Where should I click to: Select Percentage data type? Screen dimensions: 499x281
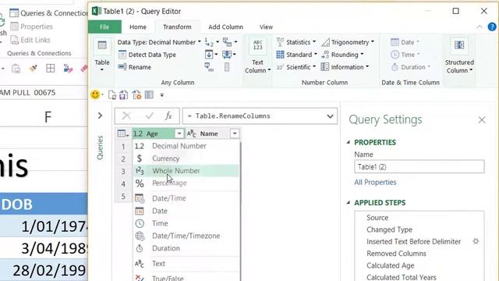pyautogui.click(x=186, y=183)
